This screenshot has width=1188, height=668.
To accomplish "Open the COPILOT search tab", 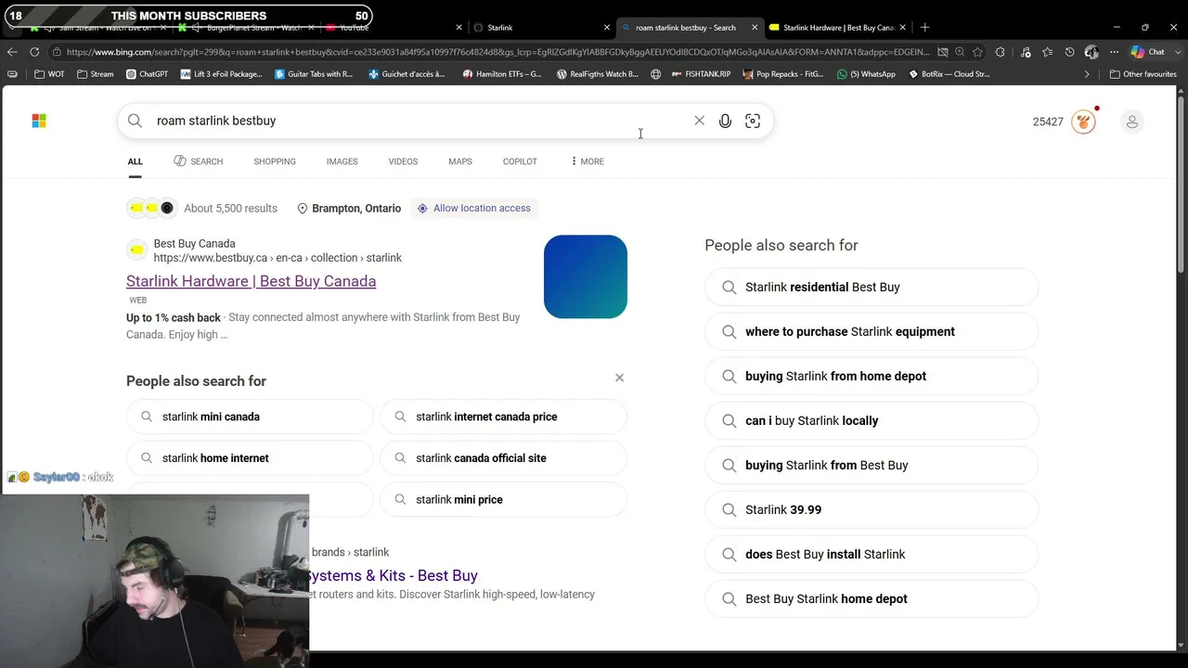I will 520,161.
